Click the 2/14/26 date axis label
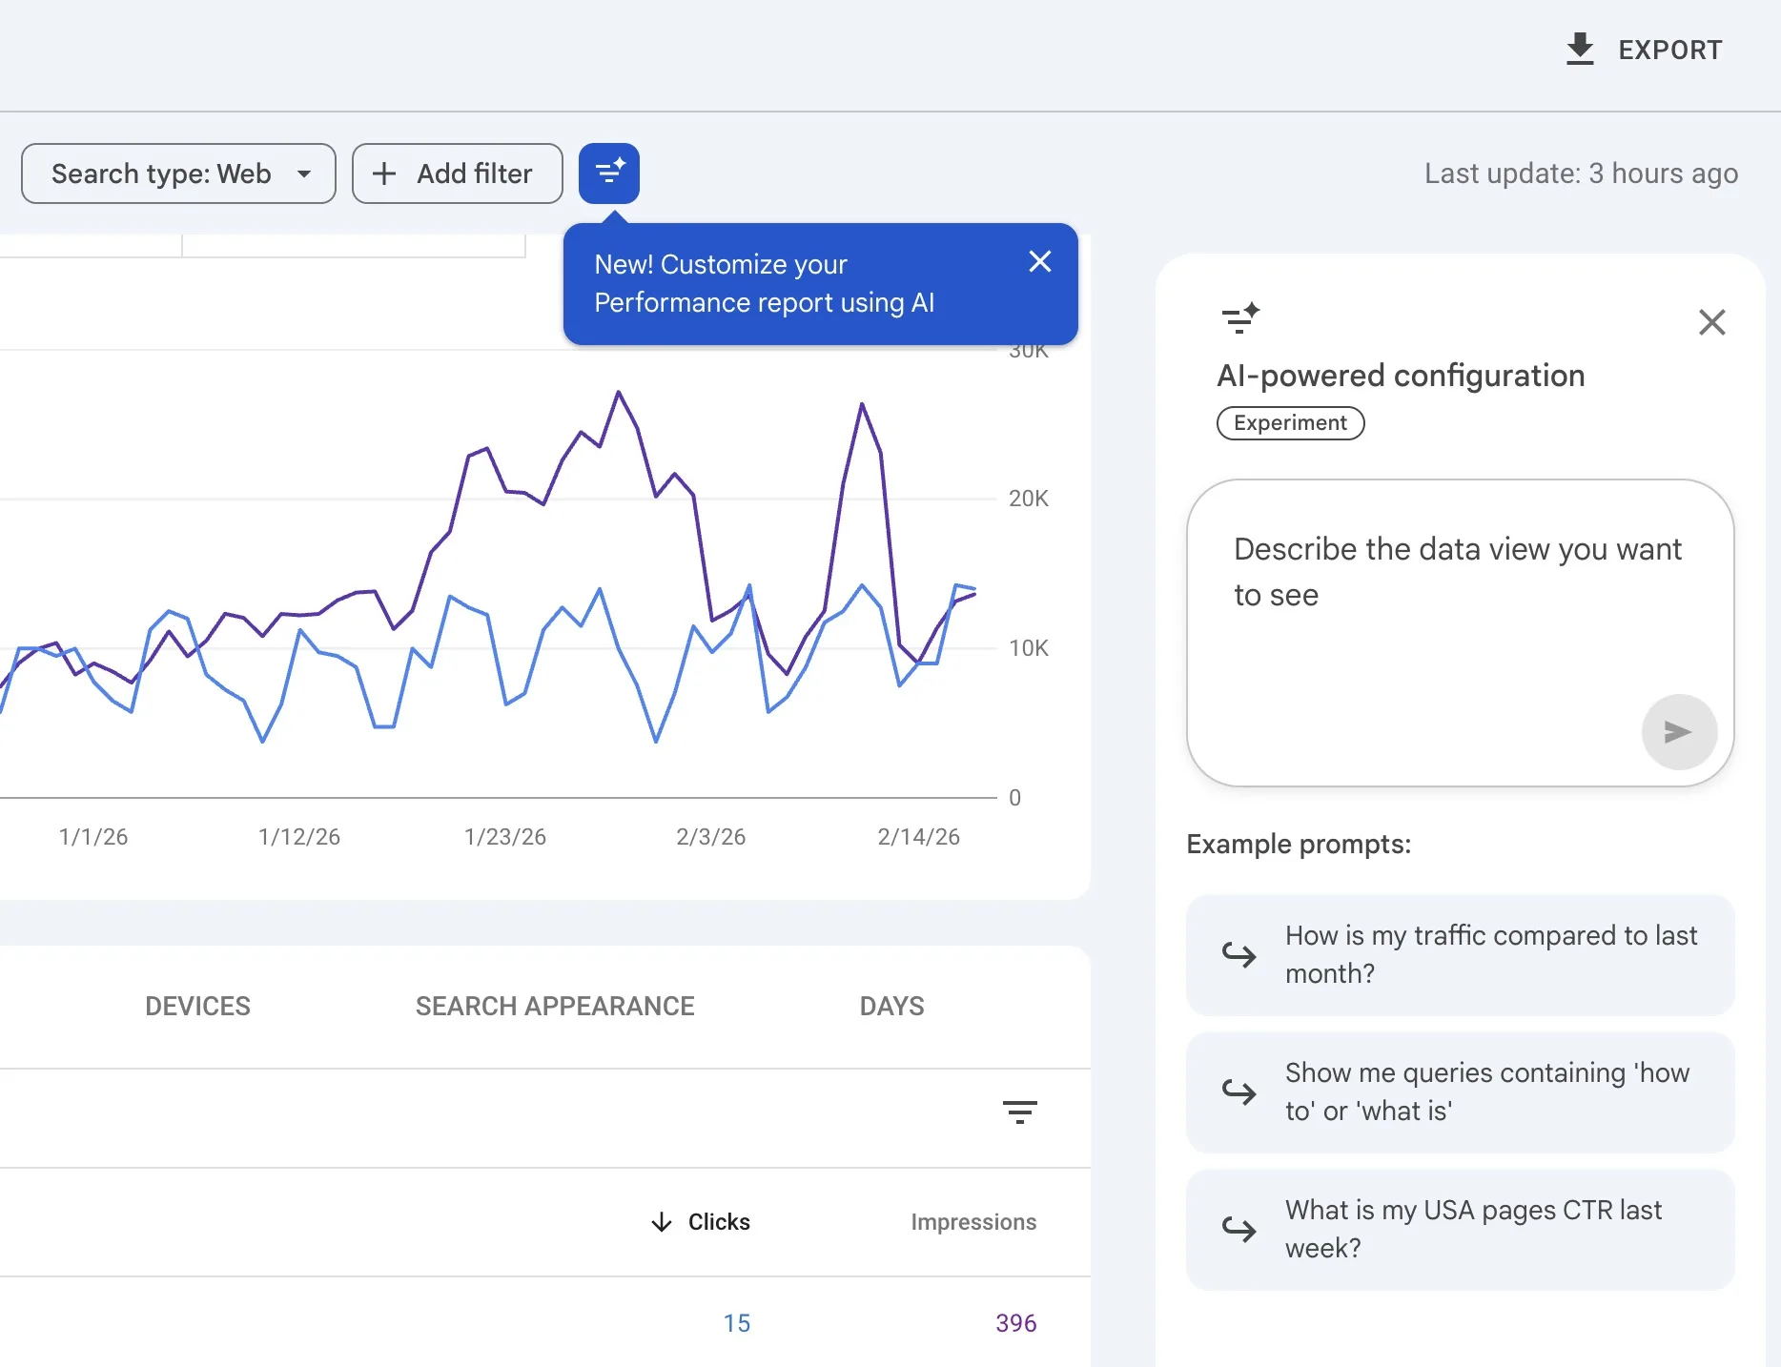1781x1367 pixels. pos(918,837)
